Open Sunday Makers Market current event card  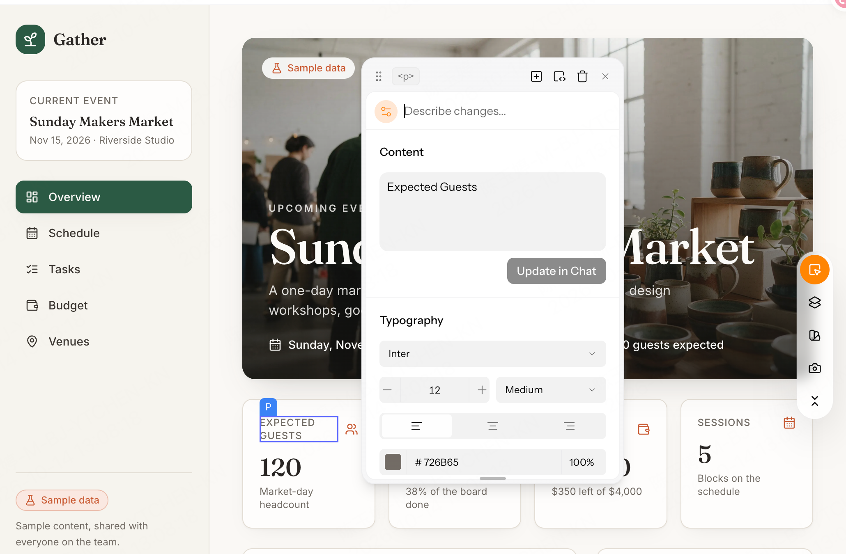104,121
